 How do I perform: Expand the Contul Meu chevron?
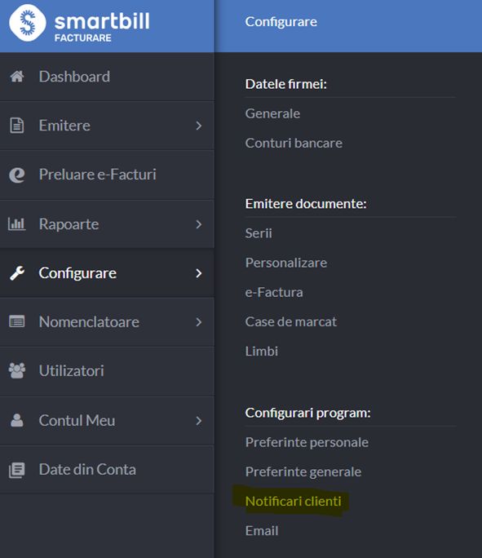click(x=199, y=421)
